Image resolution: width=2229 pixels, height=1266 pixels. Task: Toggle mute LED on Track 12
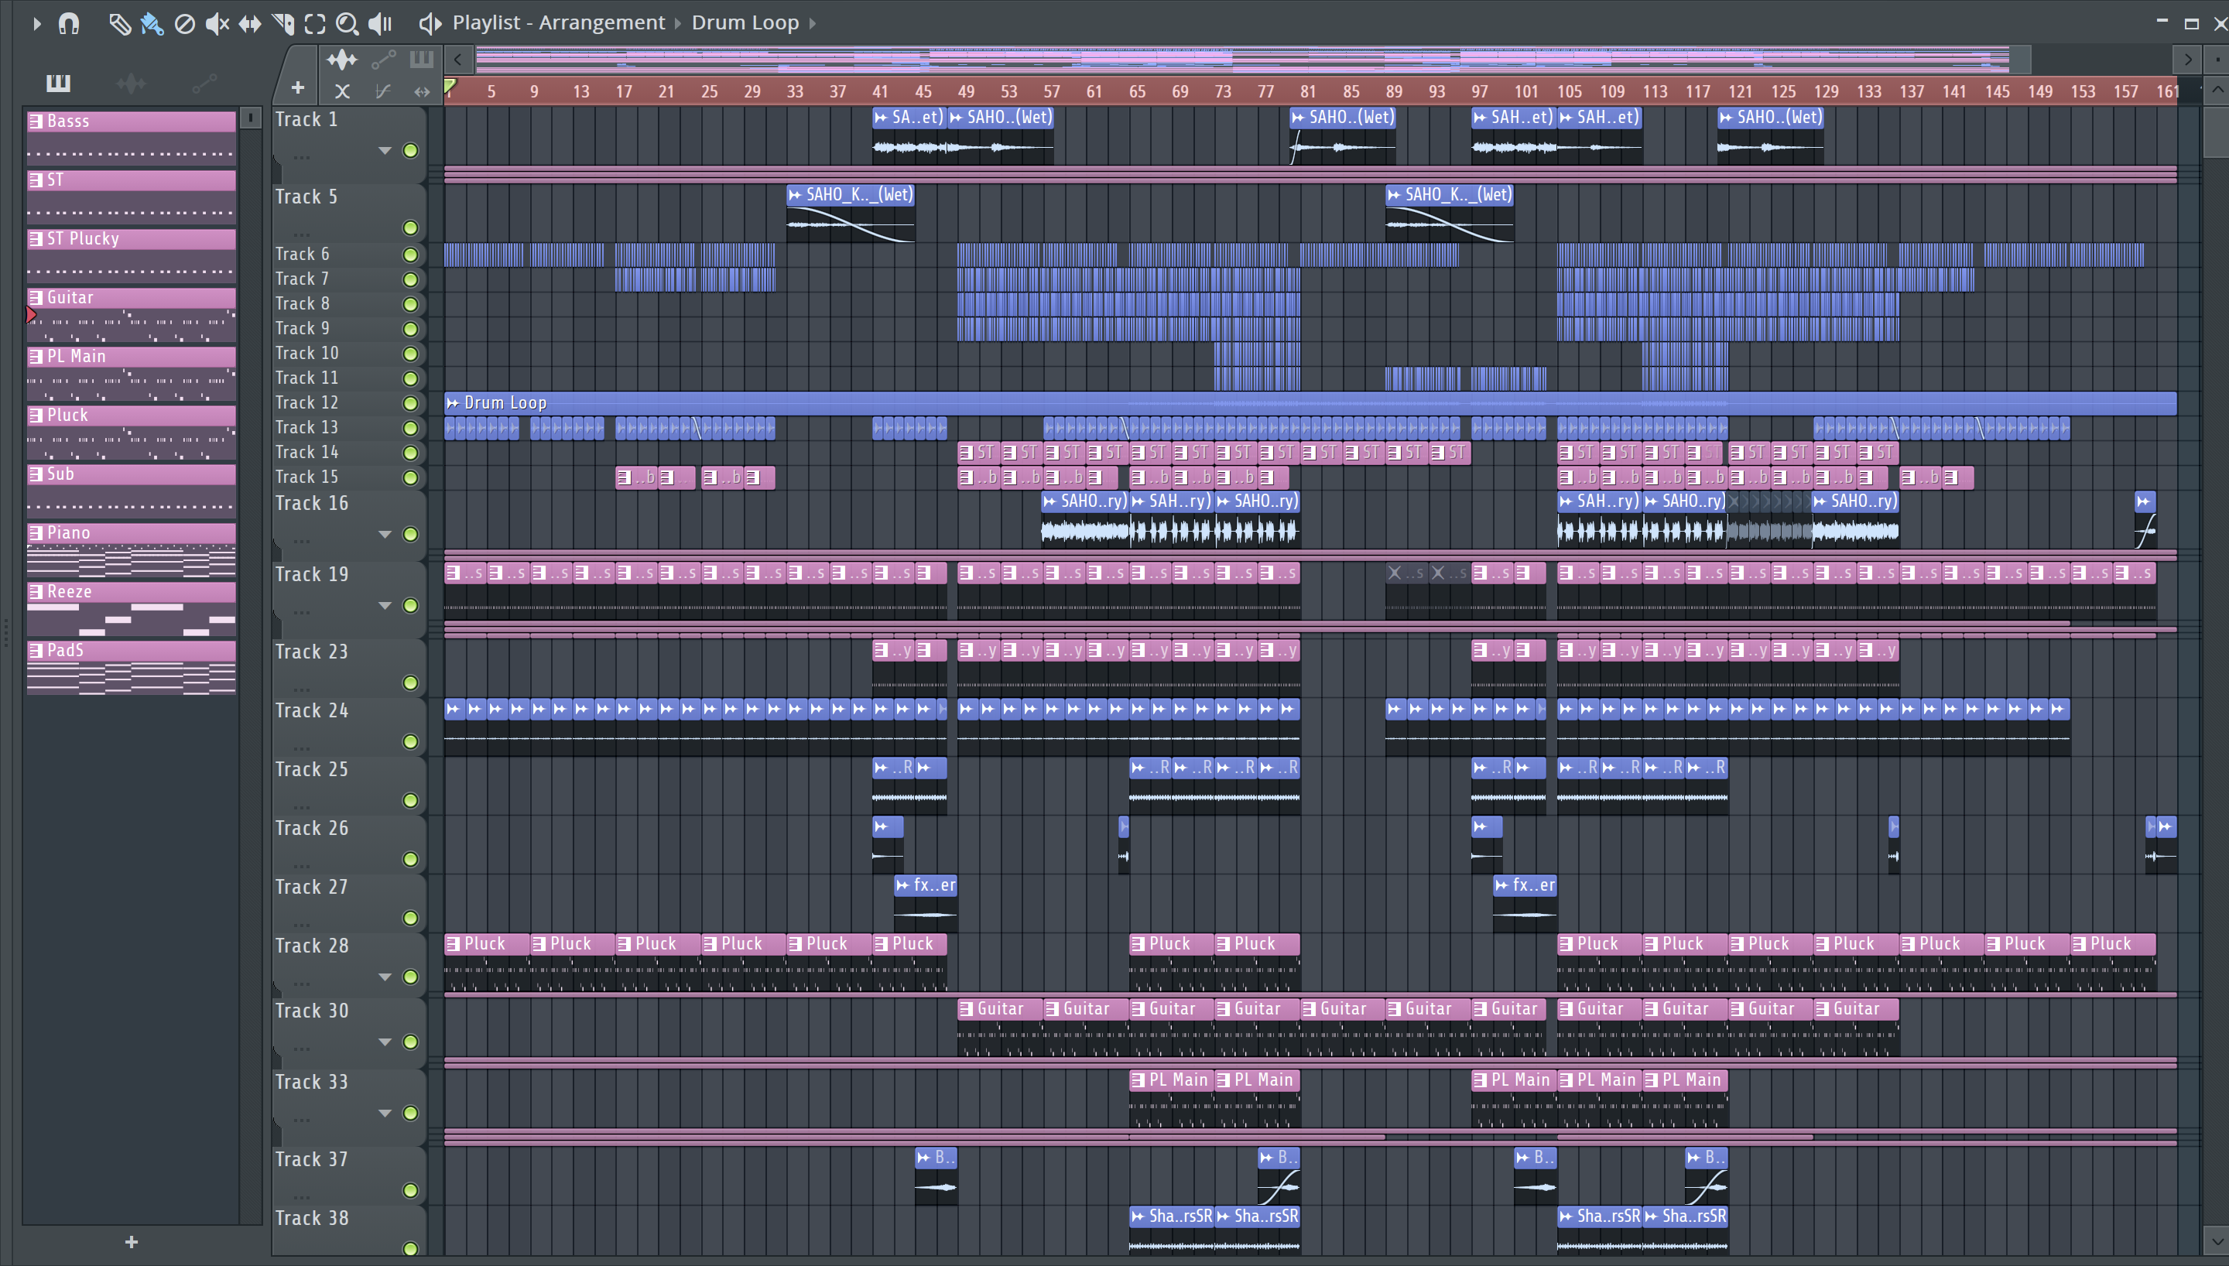tap(410, 403)
